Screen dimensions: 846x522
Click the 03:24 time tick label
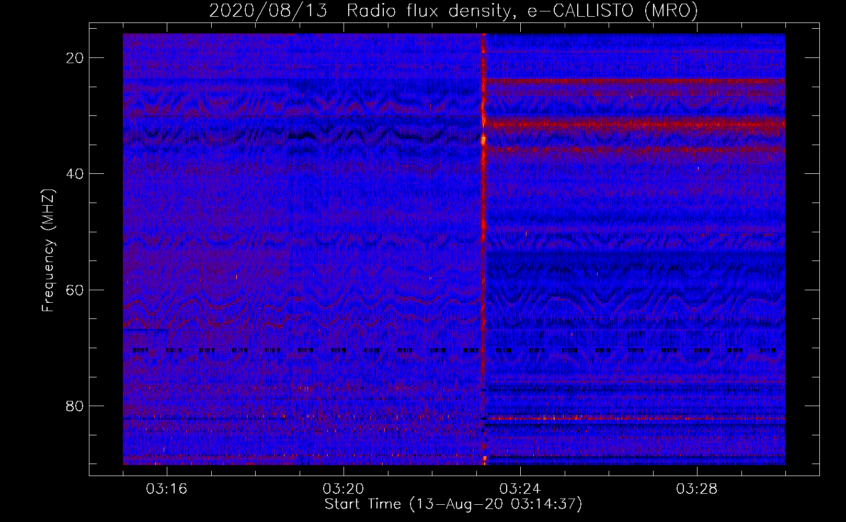(520, 489)
